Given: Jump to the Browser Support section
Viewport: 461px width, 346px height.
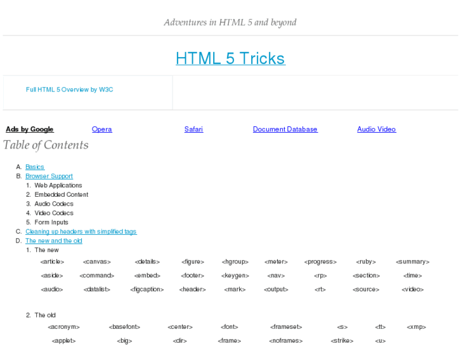Looking at the screenshot, I should click(49, 176).
